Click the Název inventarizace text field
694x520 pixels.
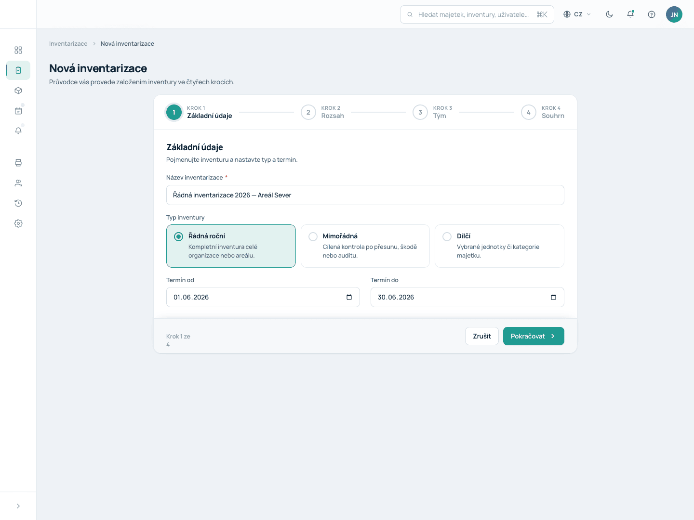click(365, 195)
